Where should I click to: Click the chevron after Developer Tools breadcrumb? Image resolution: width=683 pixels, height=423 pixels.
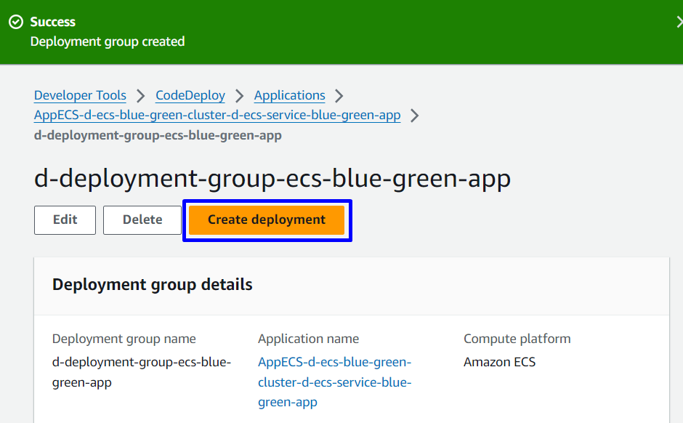click(x=141, y=96)
